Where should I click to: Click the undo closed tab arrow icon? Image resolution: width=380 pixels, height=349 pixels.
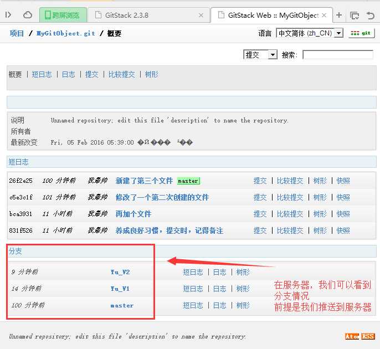click(371, 16)
